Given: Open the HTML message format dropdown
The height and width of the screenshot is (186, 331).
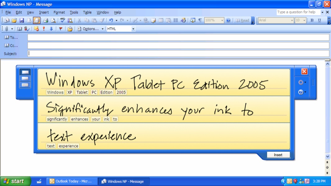Looking at the screenshot, I should [133, 29].
